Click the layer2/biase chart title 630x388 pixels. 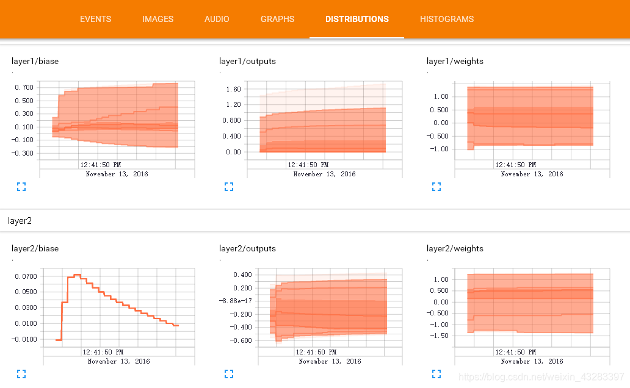35,249
